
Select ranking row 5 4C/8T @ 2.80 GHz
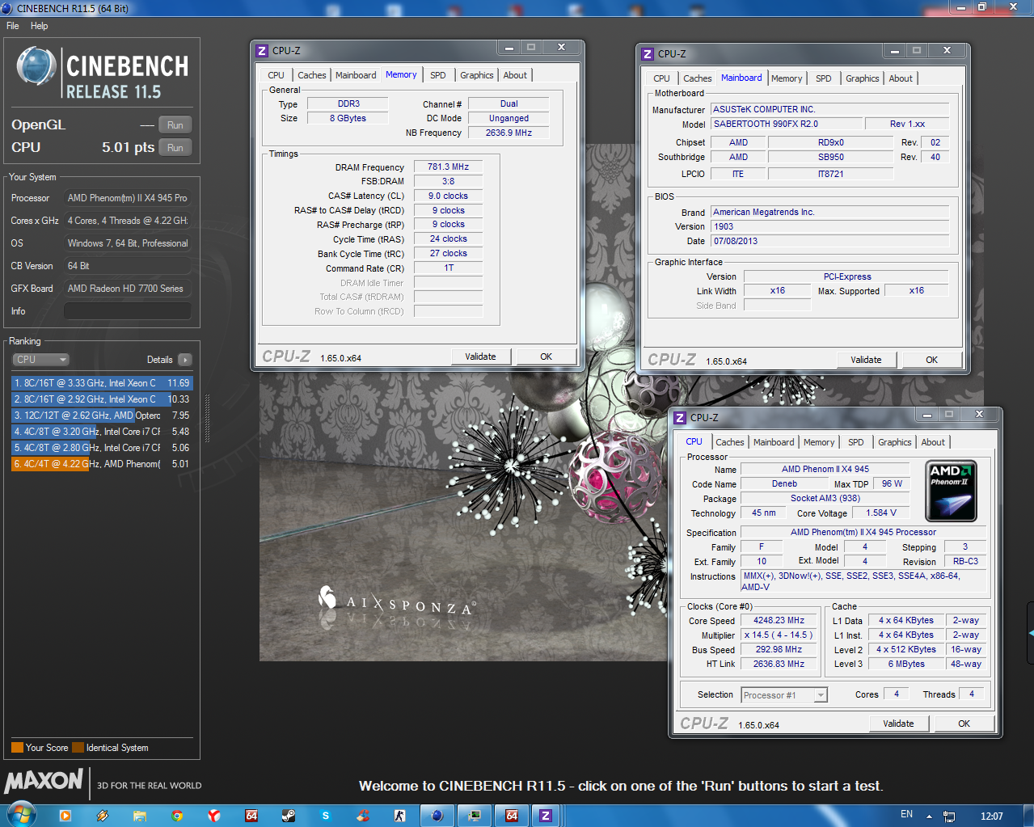[x=102, y=448]
